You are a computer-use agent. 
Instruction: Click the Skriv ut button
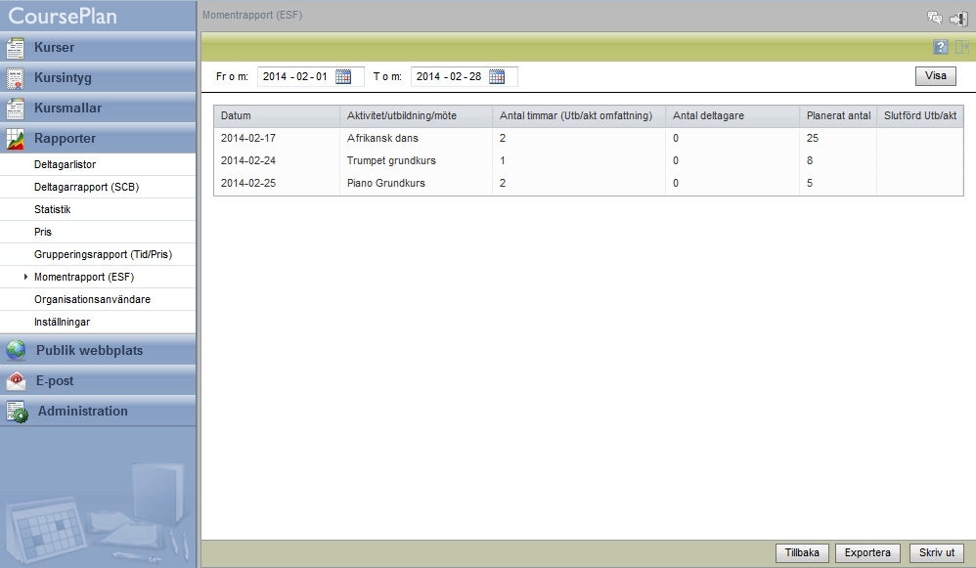click(x=937, y=553)
